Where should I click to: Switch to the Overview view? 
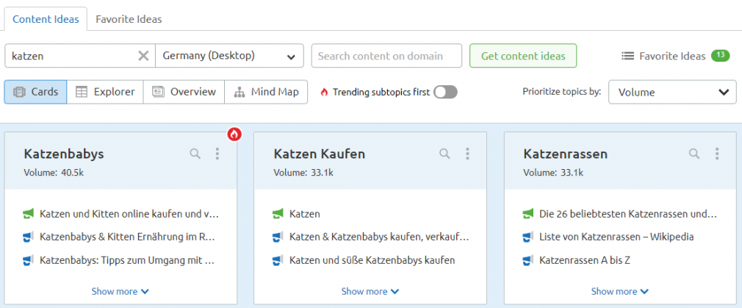click(x=184, y=92)
